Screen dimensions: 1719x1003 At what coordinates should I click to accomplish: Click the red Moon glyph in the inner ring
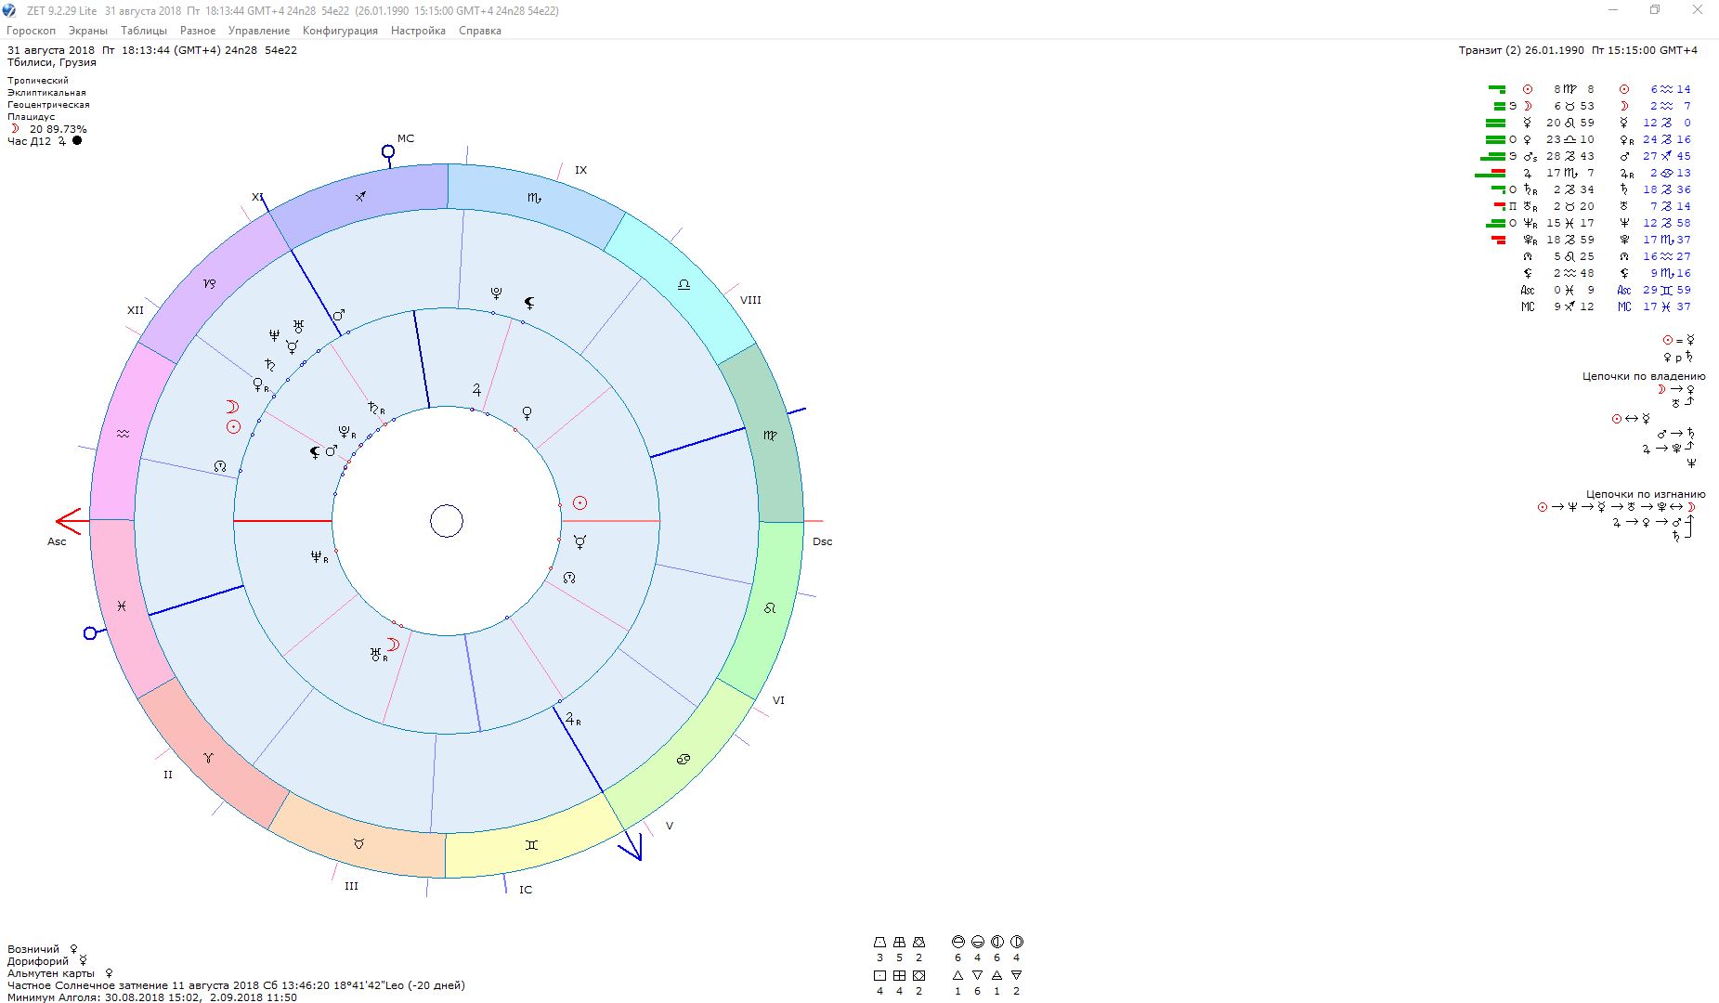394,645
